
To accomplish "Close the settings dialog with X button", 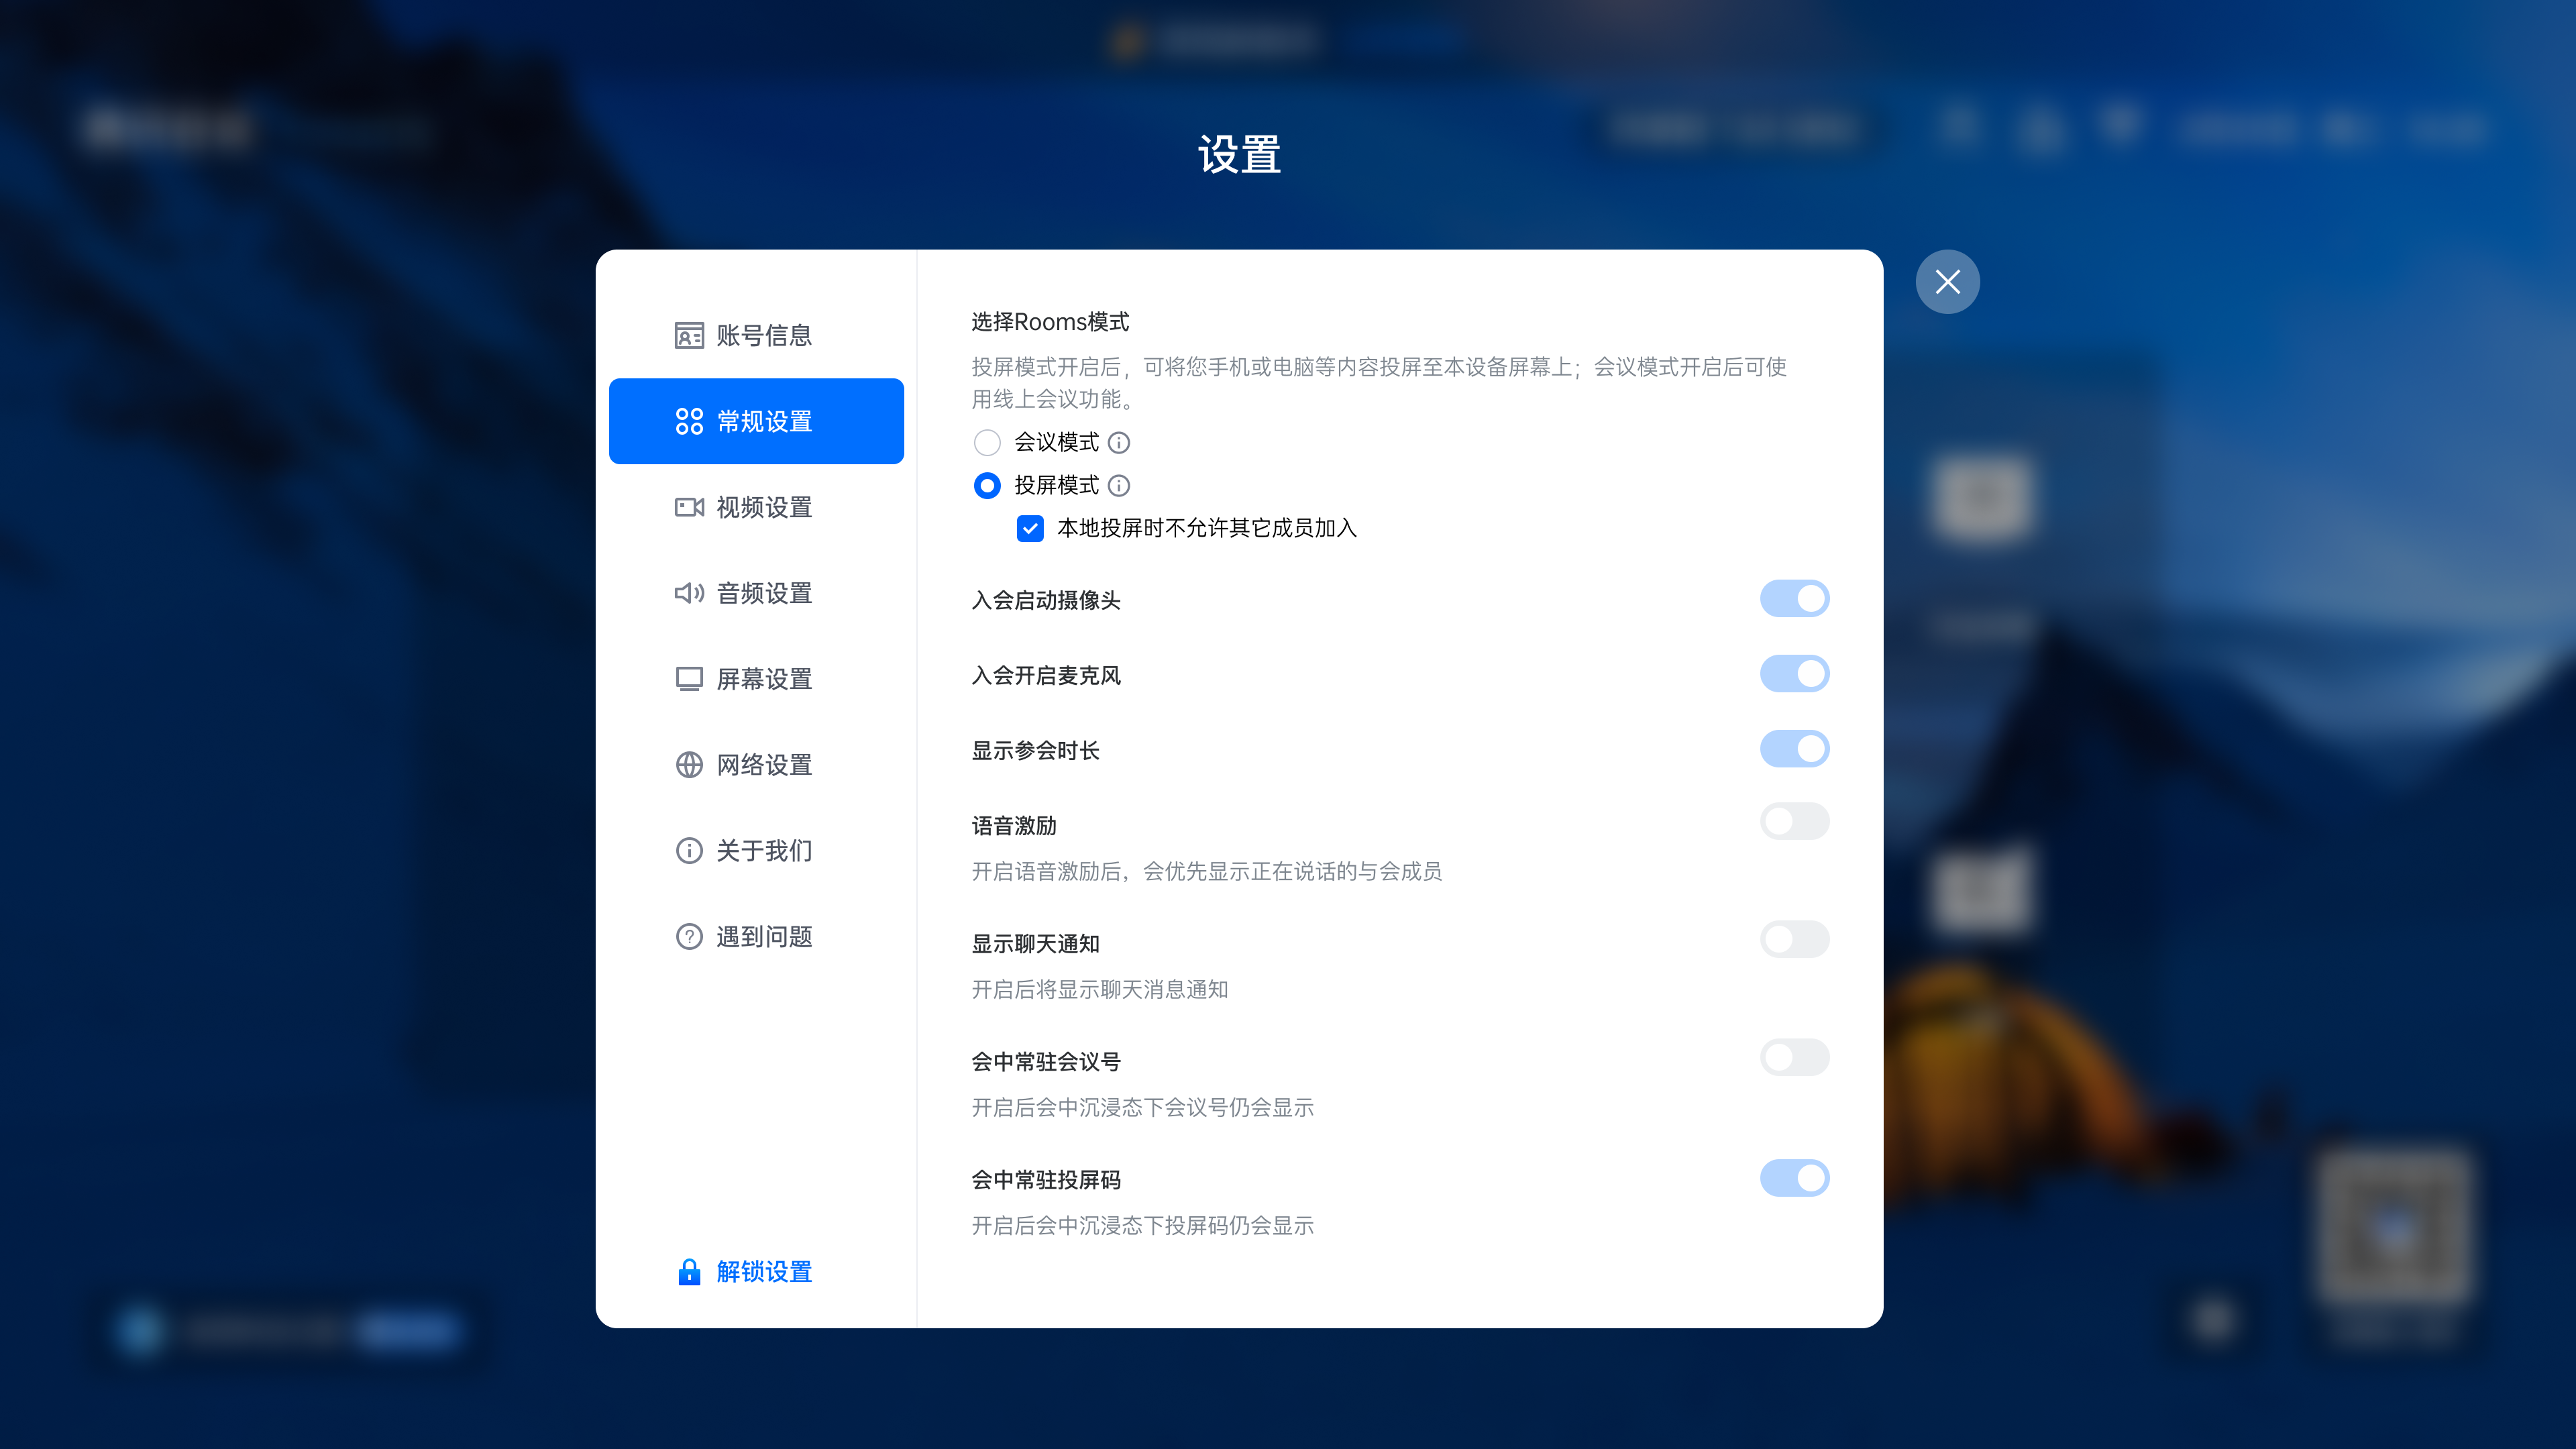I will (x=1946, y=282).
